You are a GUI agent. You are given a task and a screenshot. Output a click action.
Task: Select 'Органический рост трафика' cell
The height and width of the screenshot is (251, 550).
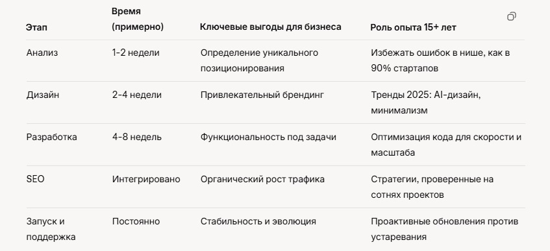[x=262, y=179]
